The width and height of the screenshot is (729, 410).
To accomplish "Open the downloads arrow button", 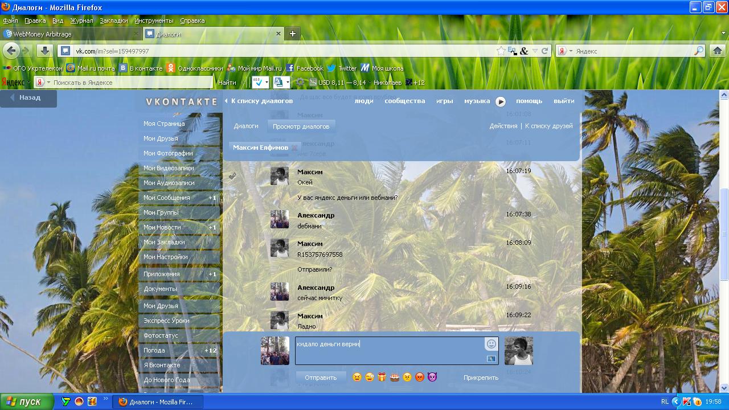I will (x=45, y=51).
